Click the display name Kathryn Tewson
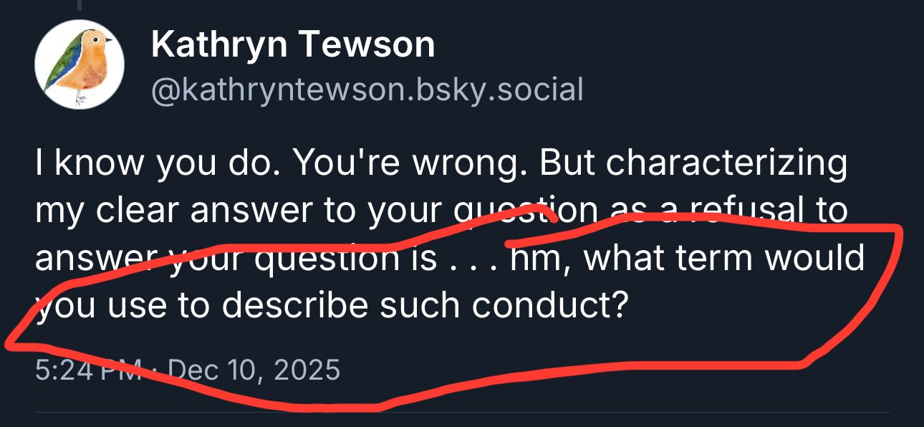924x427 pixels. [293, 46]
